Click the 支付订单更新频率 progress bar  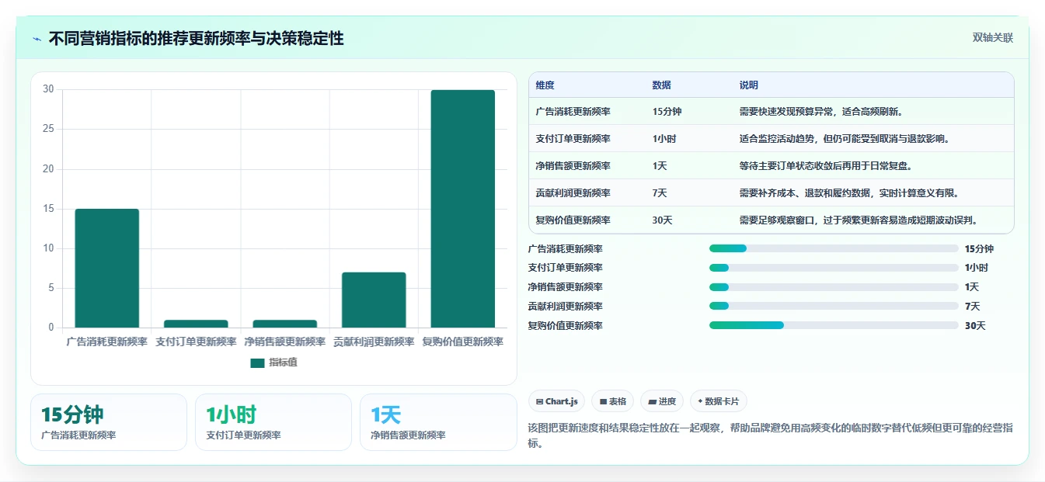(x=834, y=268)
